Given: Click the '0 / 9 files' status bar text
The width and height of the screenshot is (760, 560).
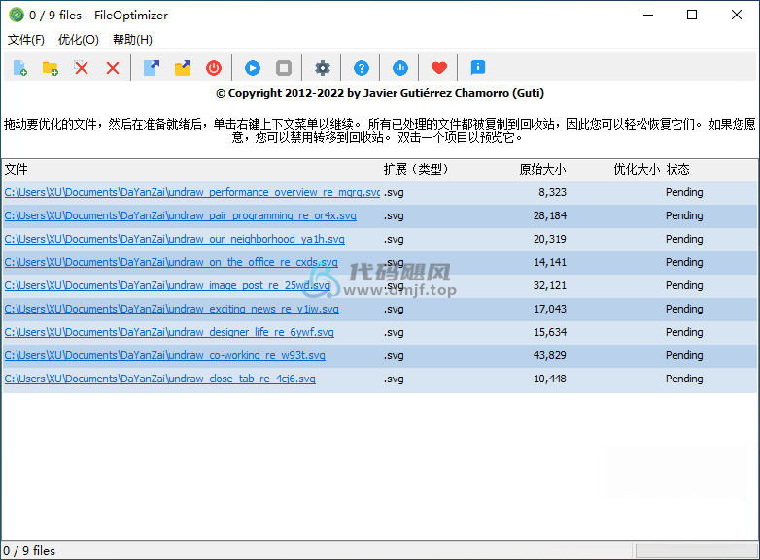Looking at the screenshot, I should click(x=29, y=551).
